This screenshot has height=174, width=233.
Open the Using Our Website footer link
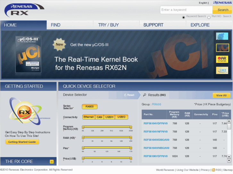point(187,170)
